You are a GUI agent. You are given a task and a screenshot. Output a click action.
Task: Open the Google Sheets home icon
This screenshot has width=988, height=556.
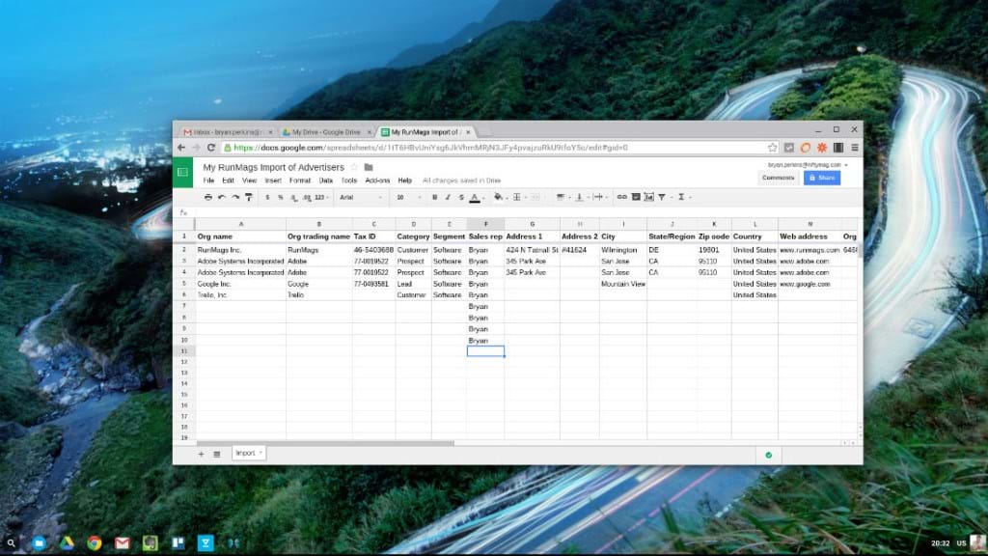(x=182, y=172)
